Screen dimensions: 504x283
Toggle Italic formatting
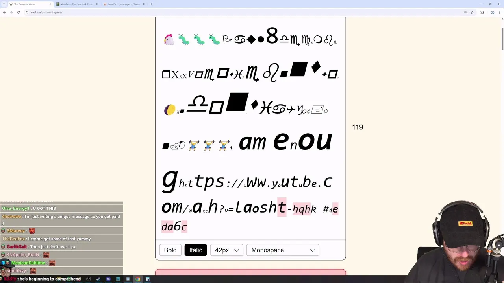pyautogui.click(x=196, y=250)
